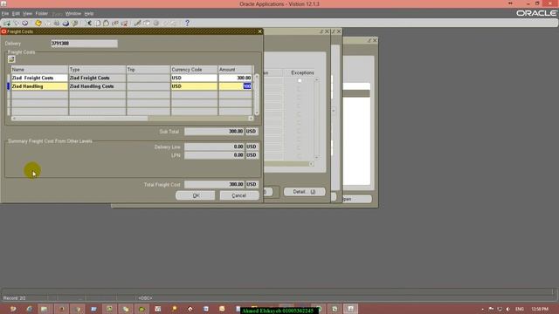The image size is (559, 314).
Task: Click the Delivery Line 0.00 field
Action: pos(214,147)
